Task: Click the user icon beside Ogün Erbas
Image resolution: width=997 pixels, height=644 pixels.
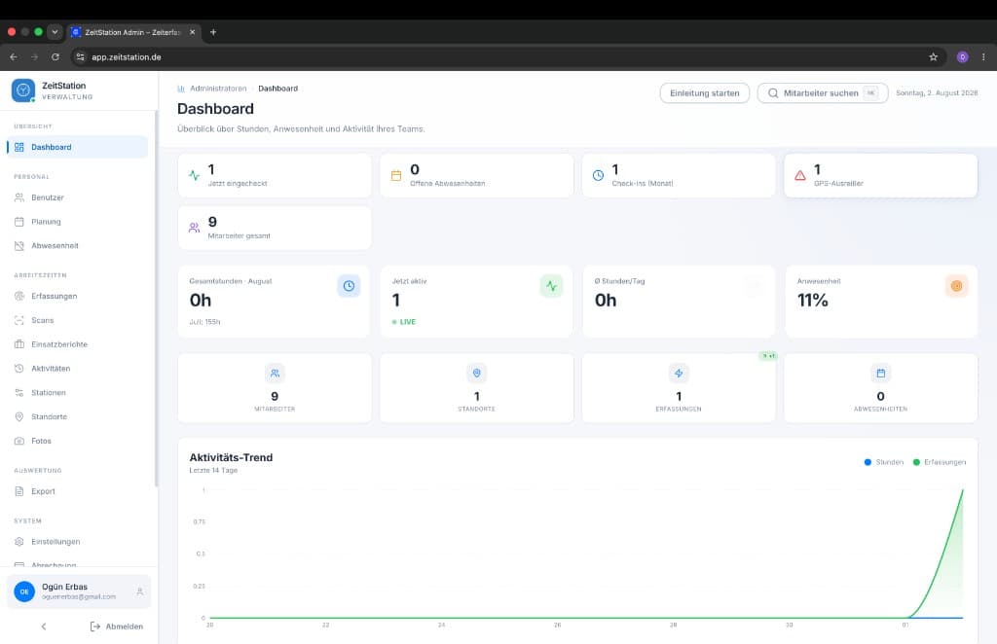Action: pos(140,591)
